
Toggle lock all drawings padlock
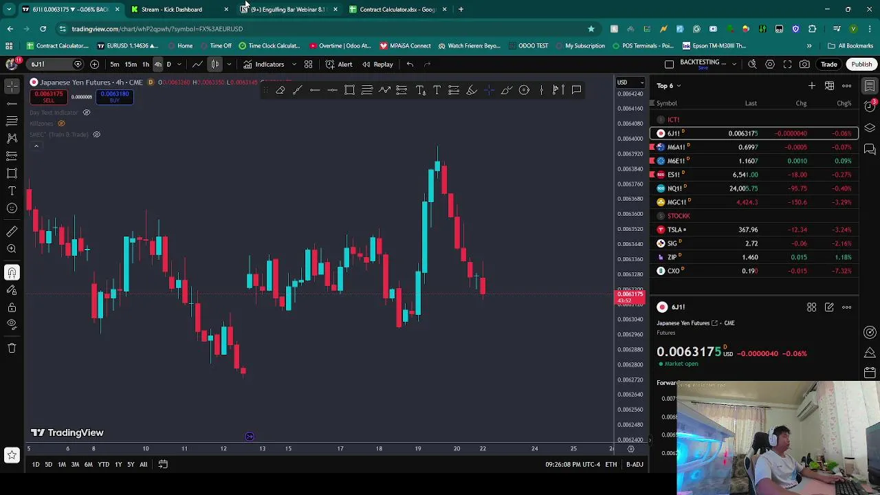(x=12, y=307)
